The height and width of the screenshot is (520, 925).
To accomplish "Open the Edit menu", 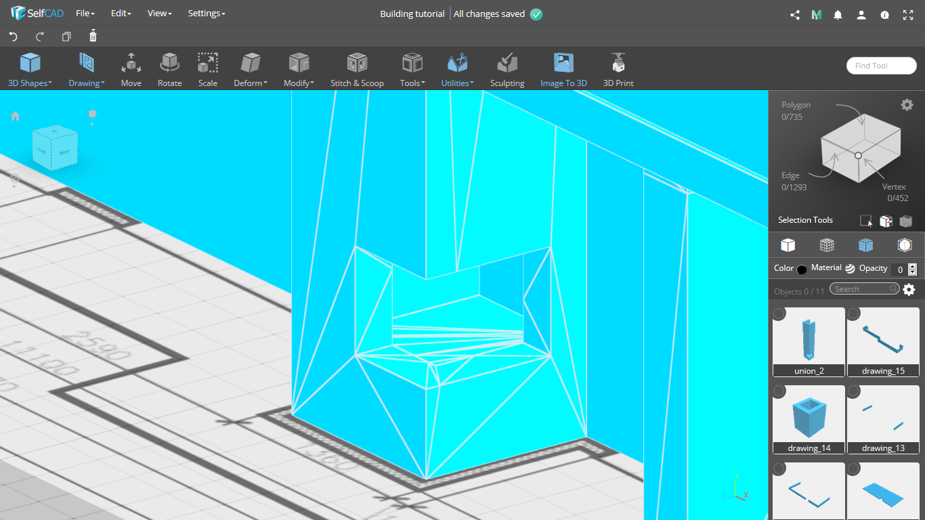I will [x=121, y=14].
